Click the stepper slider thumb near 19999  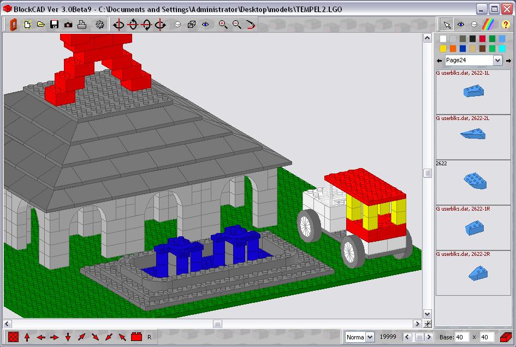(x=419, y=337)
